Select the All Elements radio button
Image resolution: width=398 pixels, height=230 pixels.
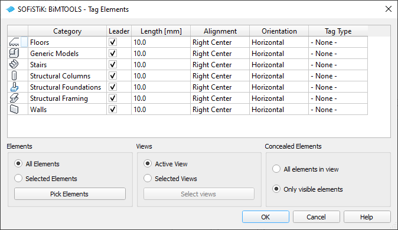click(18, 163)
